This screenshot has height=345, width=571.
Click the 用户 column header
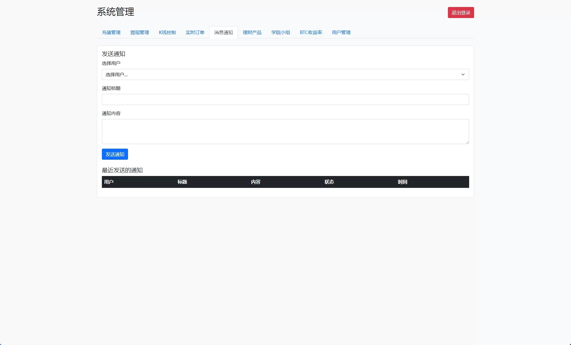click(x=109, y=182)
